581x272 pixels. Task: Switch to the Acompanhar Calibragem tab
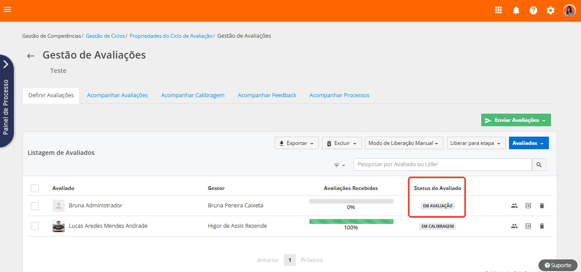click(x=193, y=95)
